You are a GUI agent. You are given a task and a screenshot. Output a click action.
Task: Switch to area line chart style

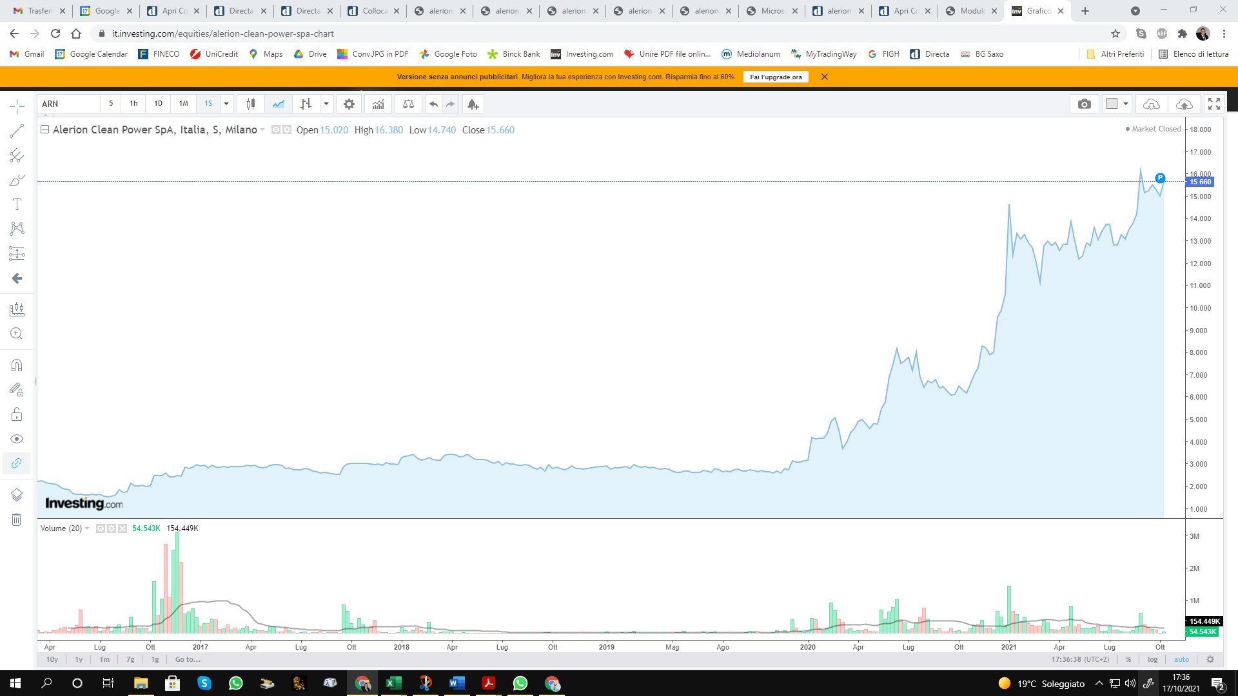click(x=278, y=104)
